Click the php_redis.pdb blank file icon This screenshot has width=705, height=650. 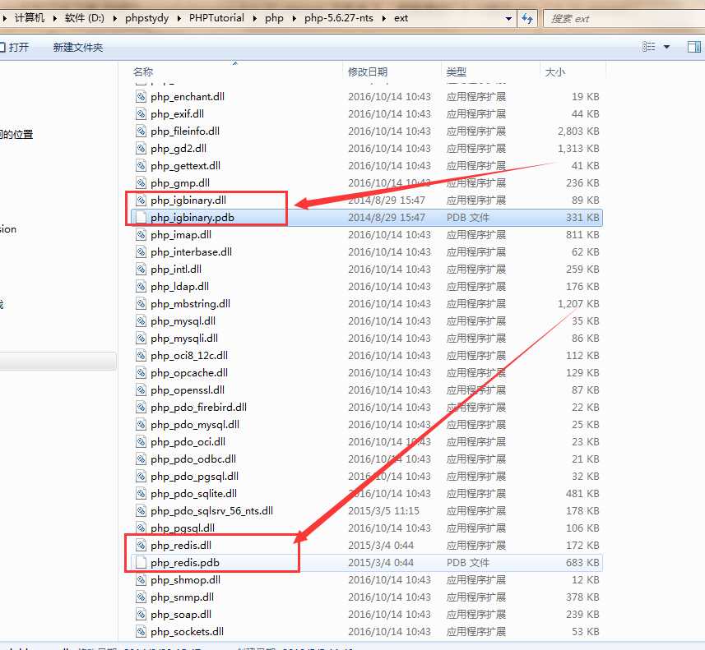[x=141, y=562]
